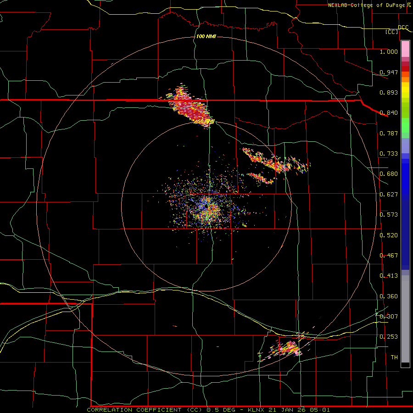Viewport: 413px width, 413px height.
Task: Pick the light pink top color bar segment
Action: [405, 49]
